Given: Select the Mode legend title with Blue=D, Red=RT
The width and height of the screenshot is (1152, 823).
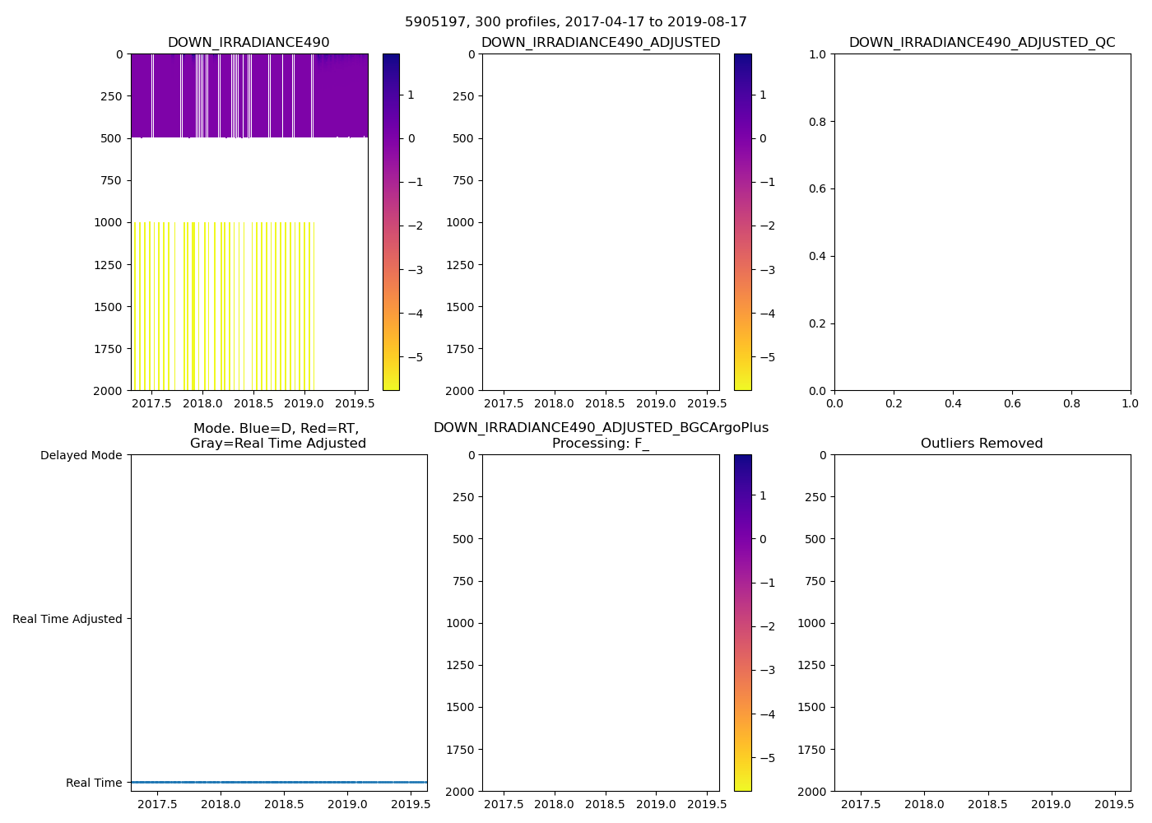Looking at the screenshot, I should pos(277,436).
